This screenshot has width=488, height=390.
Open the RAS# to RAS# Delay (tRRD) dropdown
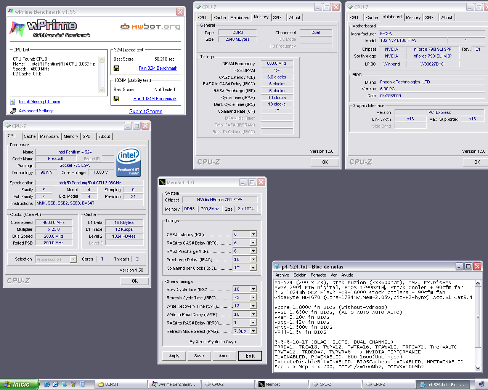[253, 323]
